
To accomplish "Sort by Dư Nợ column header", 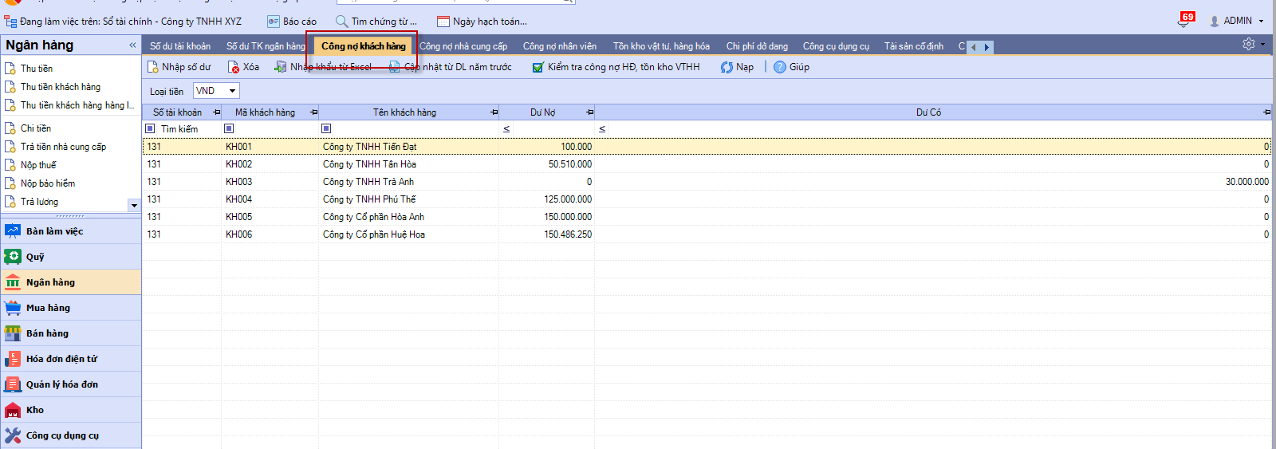I will (x=542, y=112).
